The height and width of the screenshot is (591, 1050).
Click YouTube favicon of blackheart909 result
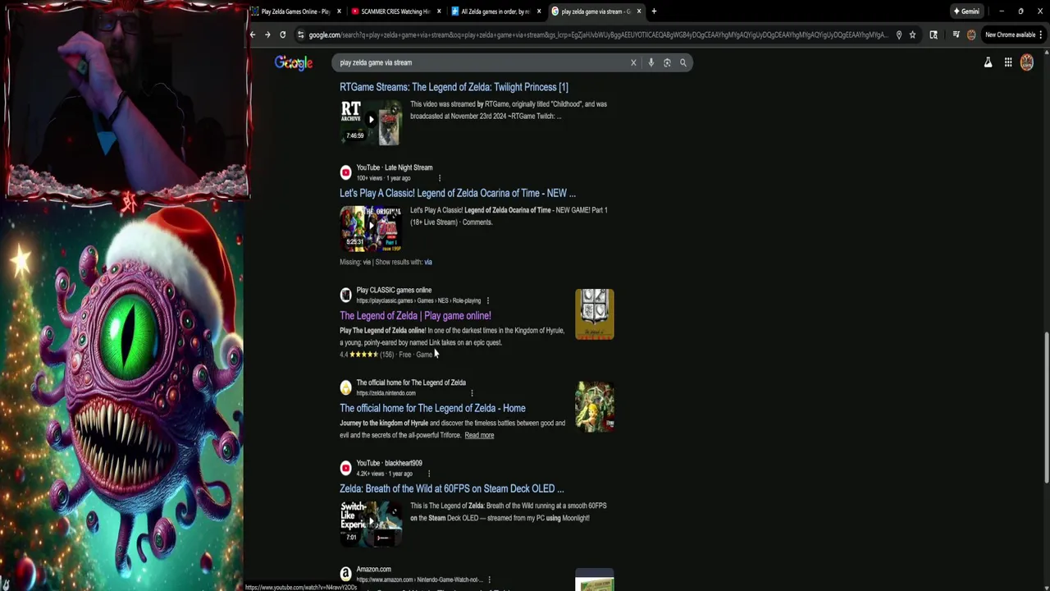click(345, 468)
